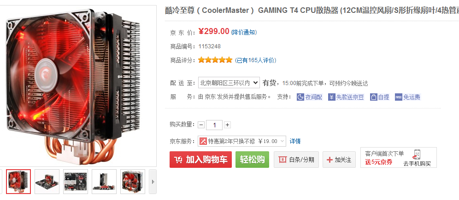
Task: Click the 夜间配 moon icon
Action: pyautogui.click(x=300, y=97)
